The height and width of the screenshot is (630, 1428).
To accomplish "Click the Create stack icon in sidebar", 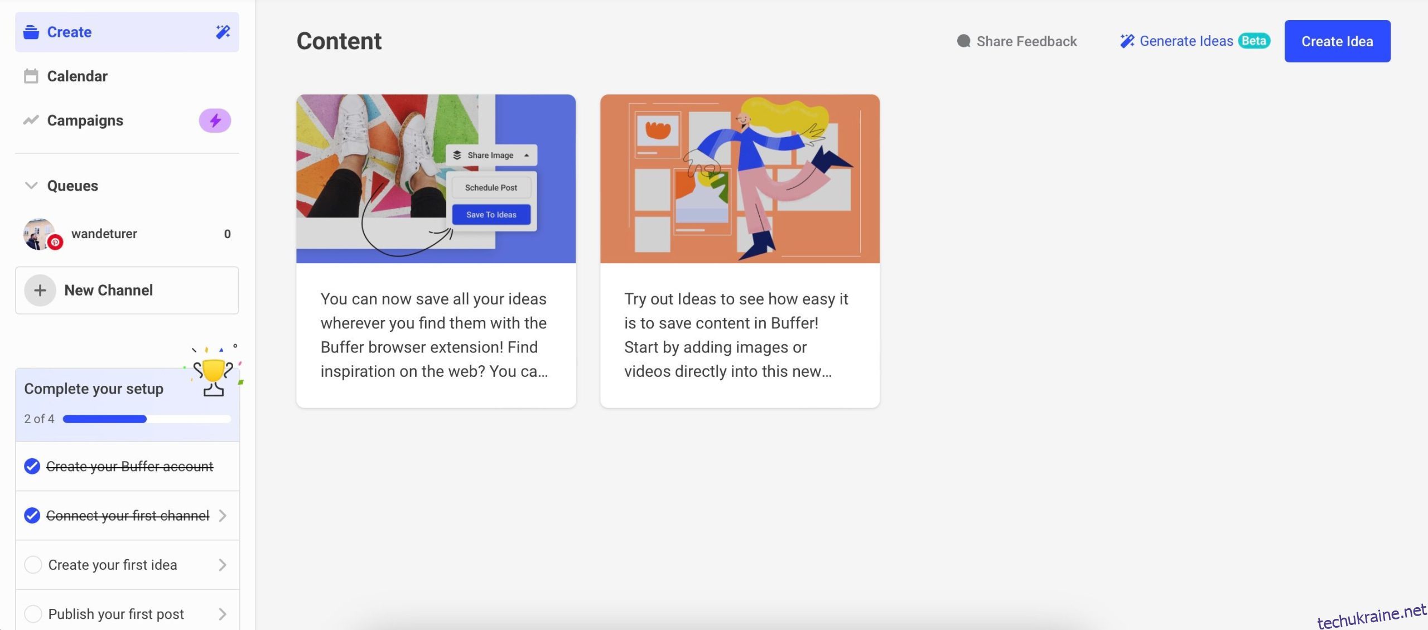I will 31,32.
